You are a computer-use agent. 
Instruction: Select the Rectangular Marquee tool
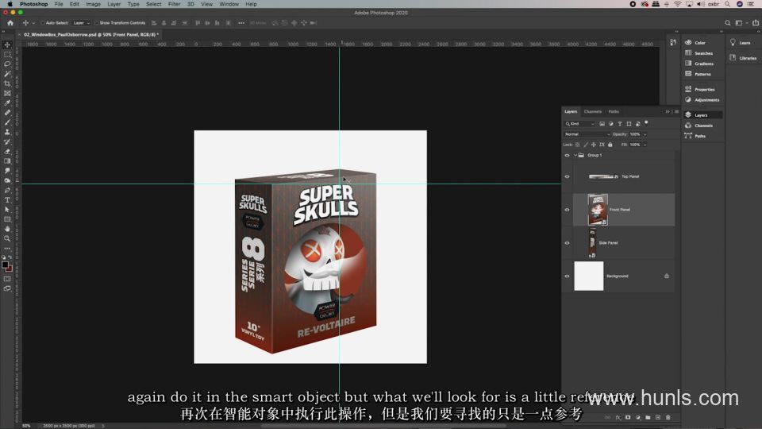7,55
